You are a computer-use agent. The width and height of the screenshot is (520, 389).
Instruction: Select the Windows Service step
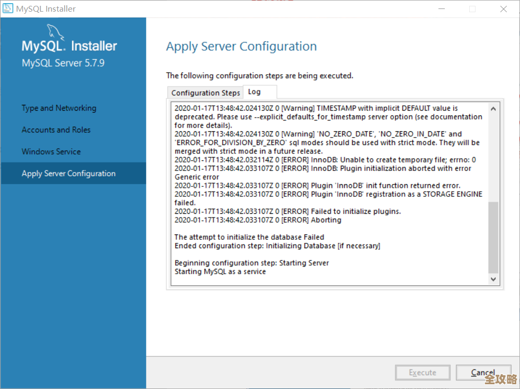click(x=51, y=151)
